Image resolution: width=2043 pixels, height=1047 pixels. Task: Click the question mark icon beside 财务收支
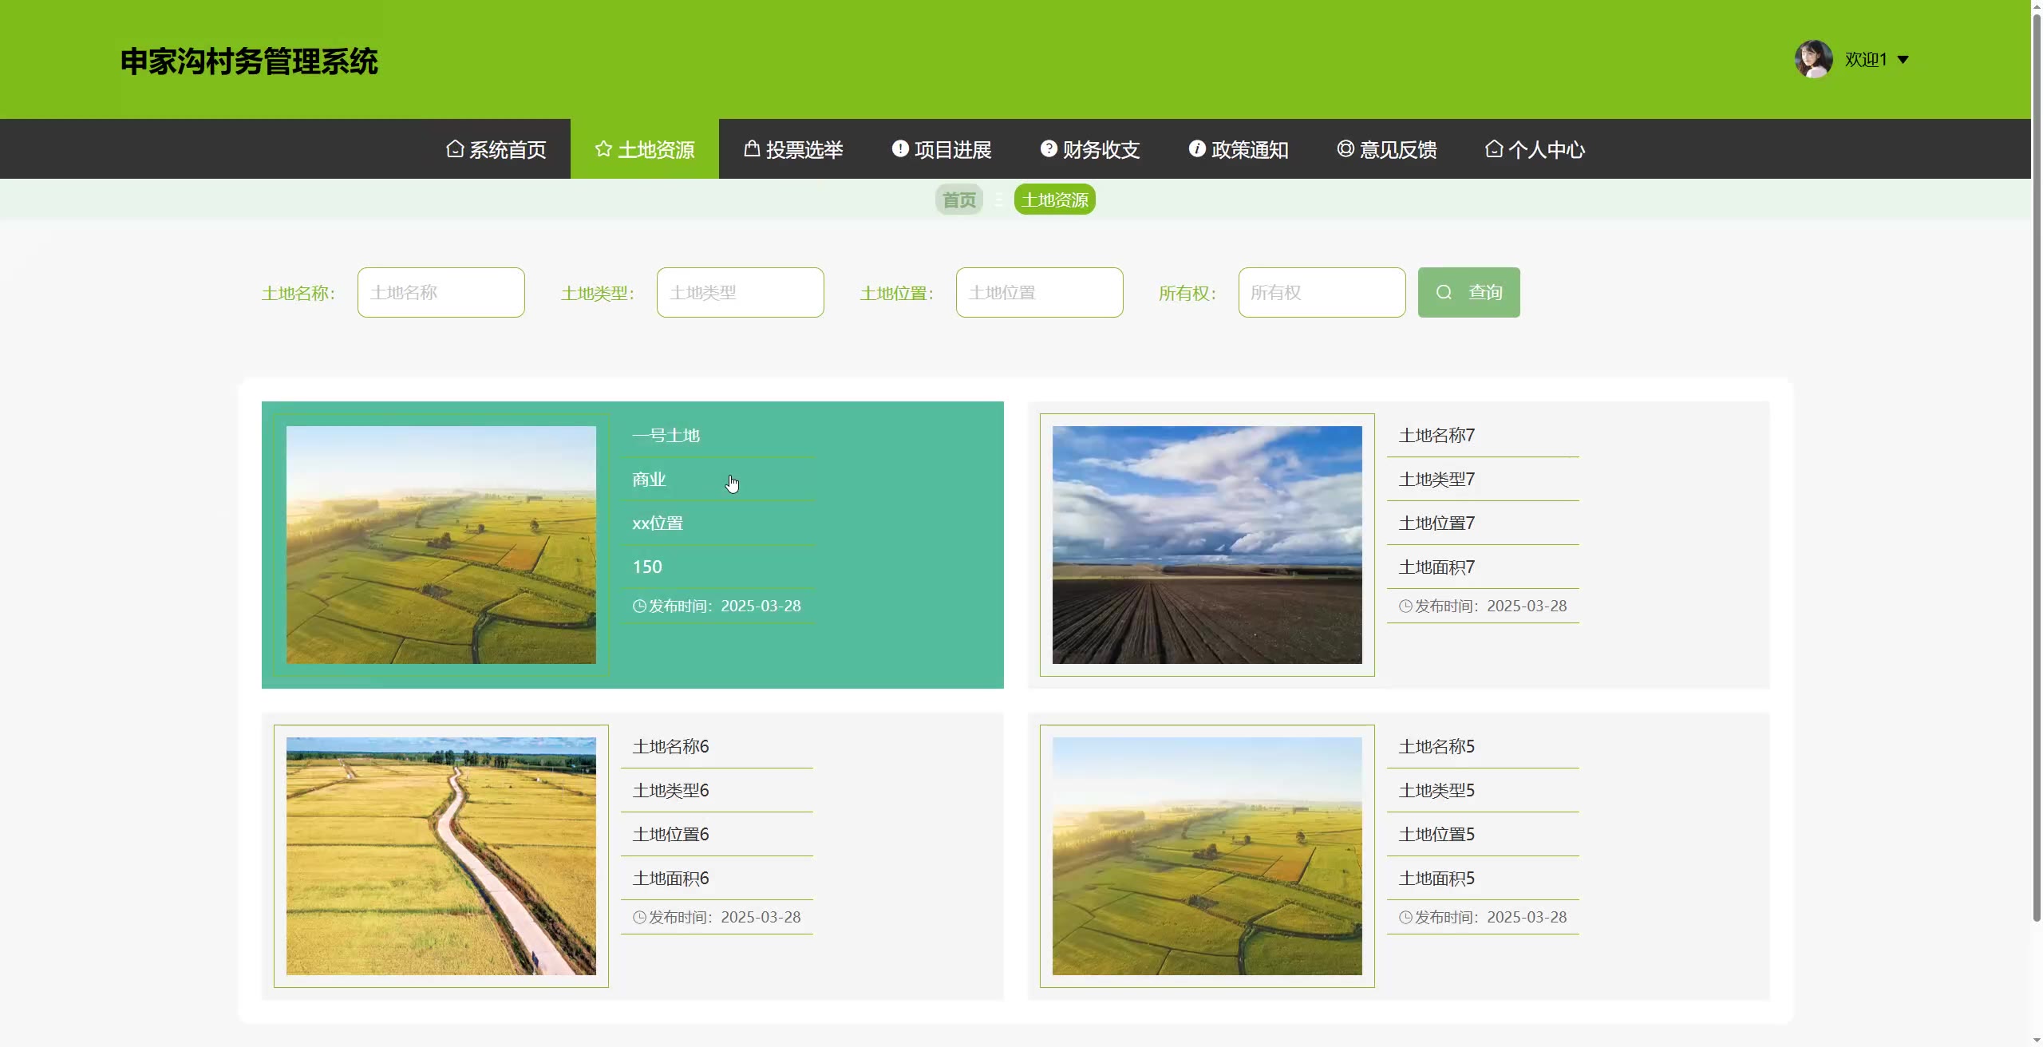click(x=1049, y=149)
